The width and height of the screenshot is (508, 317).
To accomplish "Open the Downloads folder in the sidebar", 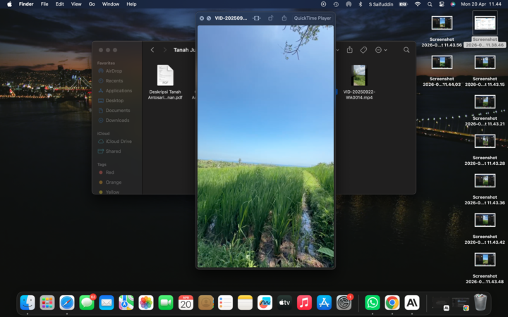I will (x=117, y=120).
